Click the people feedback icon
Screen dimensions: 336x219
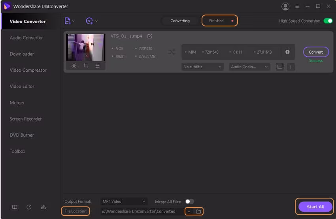tap(43, 207)
